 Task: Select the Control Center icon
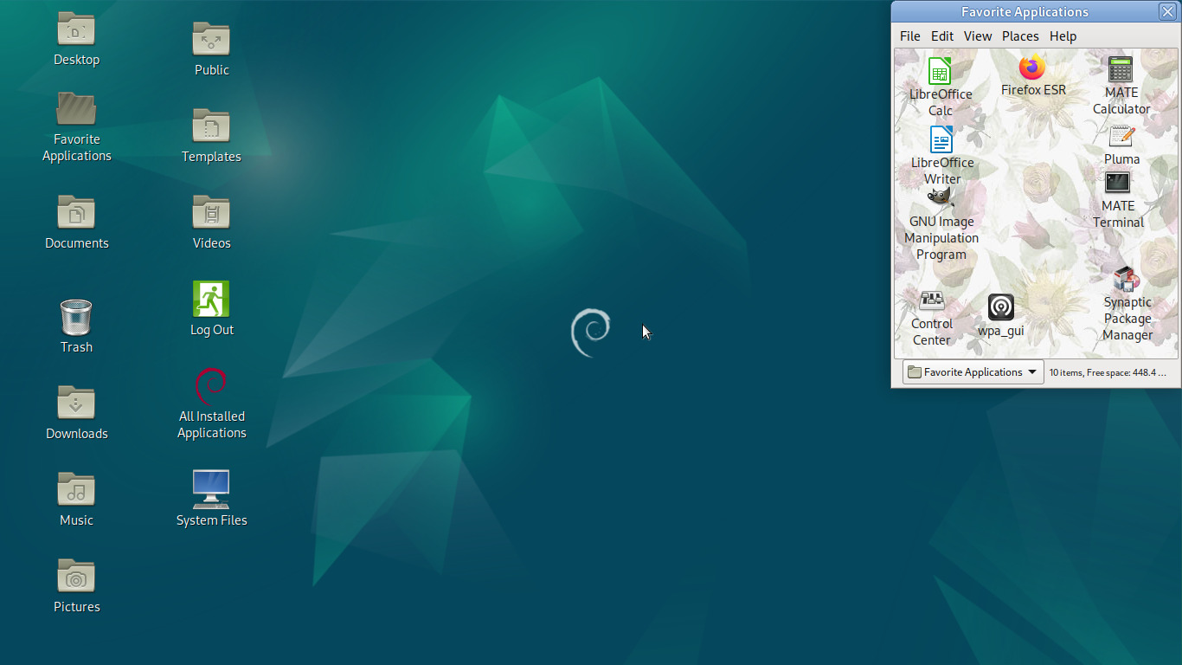pyautogui.click(x=932, y=300)
